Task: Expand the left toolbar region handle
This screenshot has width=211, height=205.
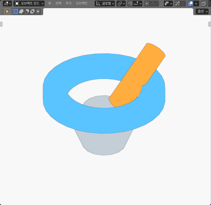Action: click(x=1, y=24)
